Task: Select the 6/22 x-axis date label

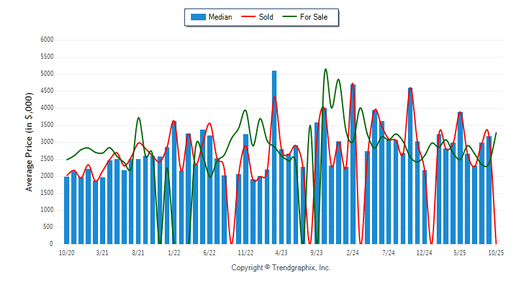Action: 210,252
